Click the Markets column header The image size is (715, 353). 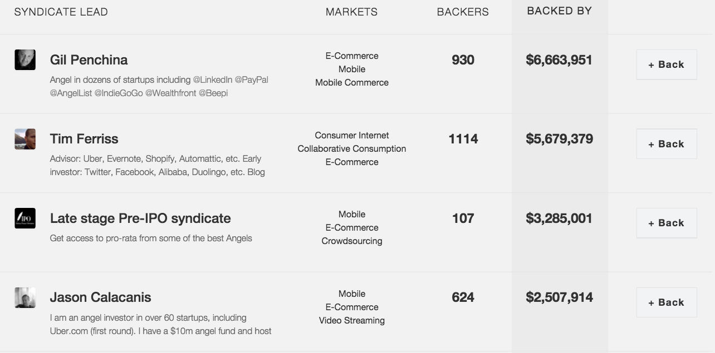(351, 12)
